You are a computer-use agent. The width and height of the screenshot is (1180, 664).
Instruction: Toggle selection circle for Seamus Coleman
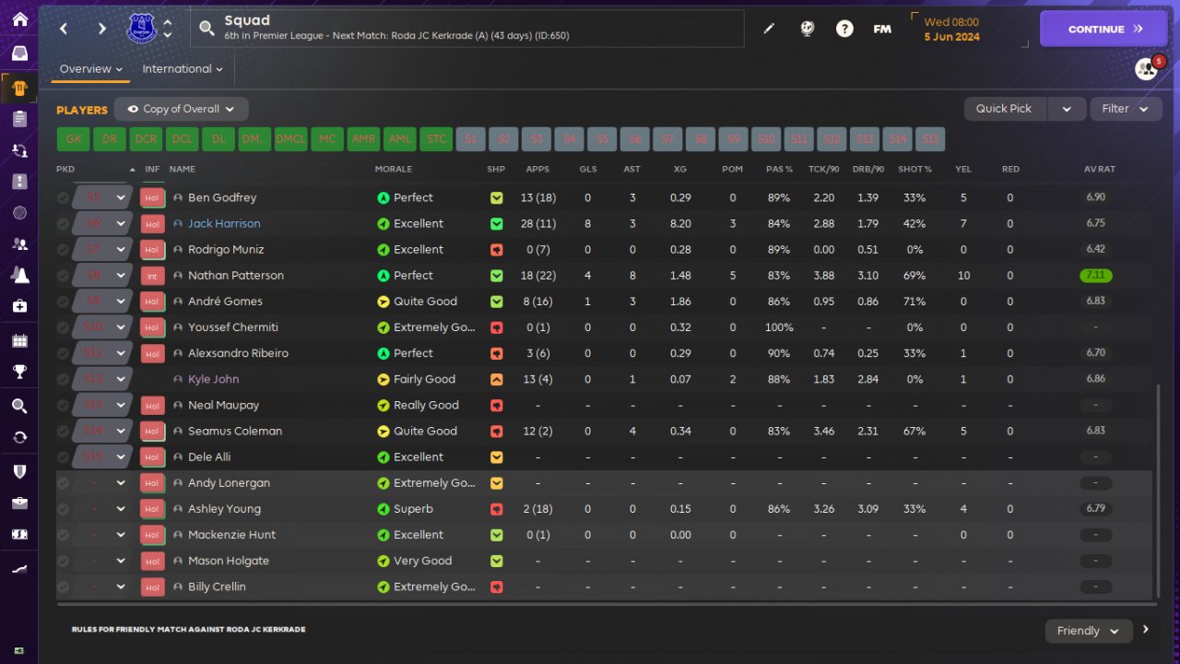click(x=63, y=431)
